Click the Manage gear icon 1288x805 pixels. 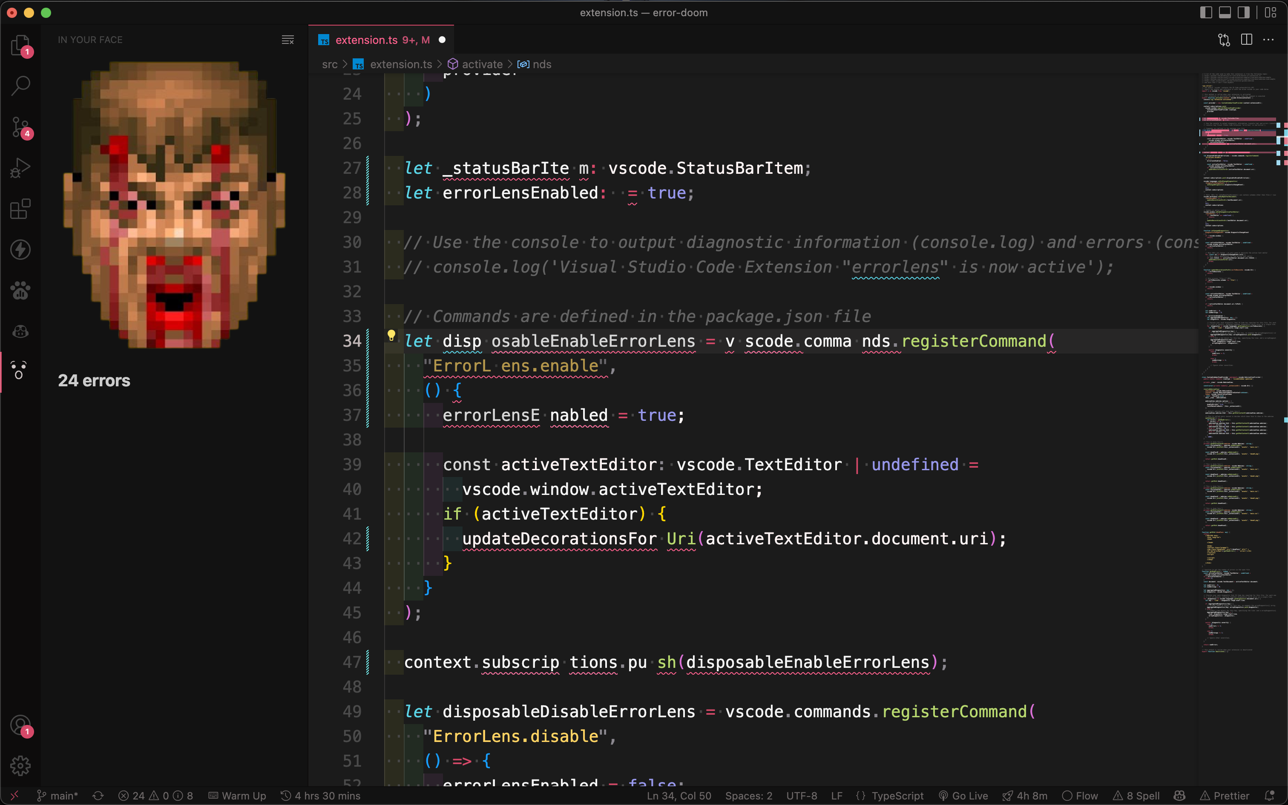coord(20,766)
